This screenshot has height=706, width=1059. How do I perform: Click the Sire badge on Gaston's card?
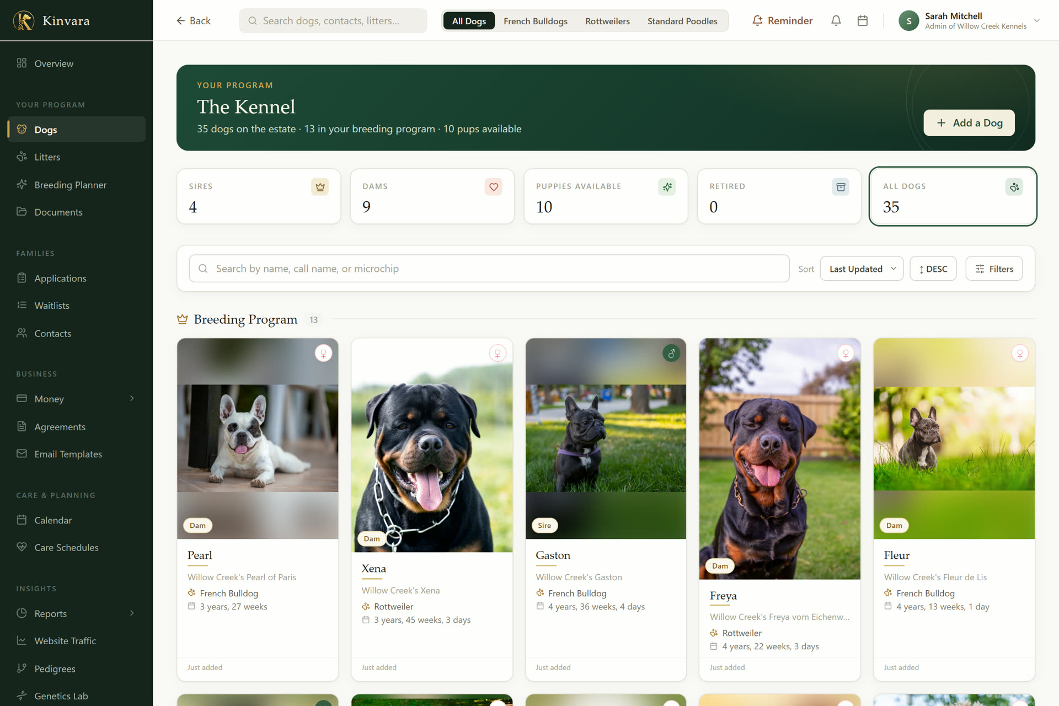click(x=544, y=525)
